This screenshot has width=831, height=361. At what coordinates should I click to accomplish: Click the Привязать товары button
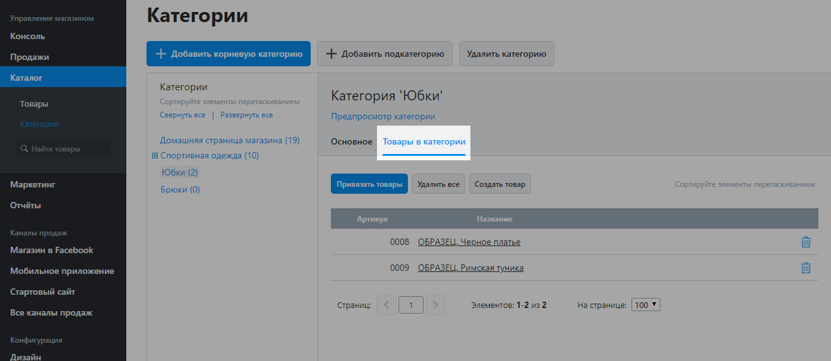click(369, 184)
